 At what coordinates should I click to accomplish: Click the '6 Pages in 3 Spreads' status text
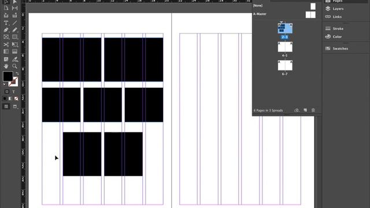[268, 110]
